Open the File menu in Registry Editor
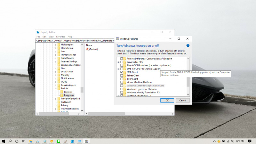256x144 pixels. click(x=38, y=37)
